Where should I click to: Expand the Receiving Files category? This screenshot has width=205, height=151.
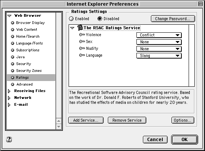click(x=9, y=91)
